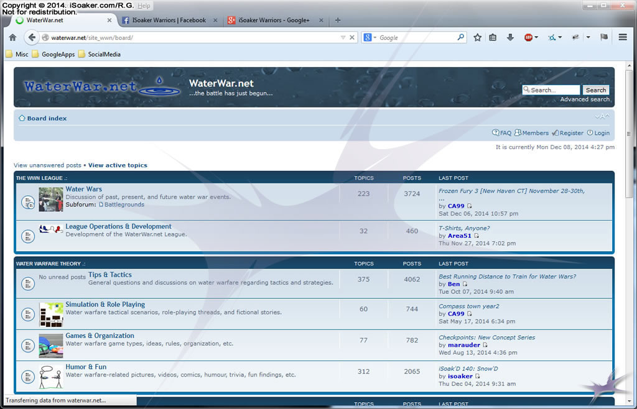
Task: Open the Misc bookmarks folder
Action: (17, 54)
